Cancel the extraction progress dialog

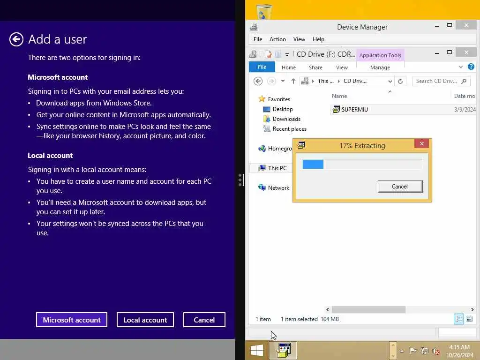pos(400,187)
